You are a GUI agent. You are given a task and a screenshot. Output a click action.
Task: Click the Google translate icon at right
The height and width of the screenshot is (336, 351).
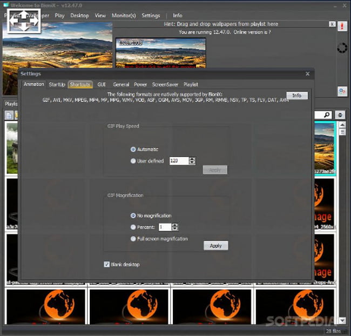pyautogui.click(x=342, y=91)
